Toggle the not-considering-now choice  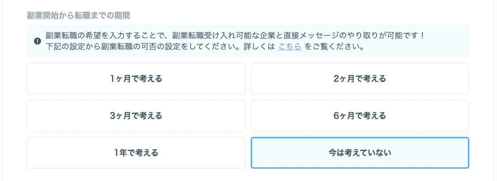(360, 153)
